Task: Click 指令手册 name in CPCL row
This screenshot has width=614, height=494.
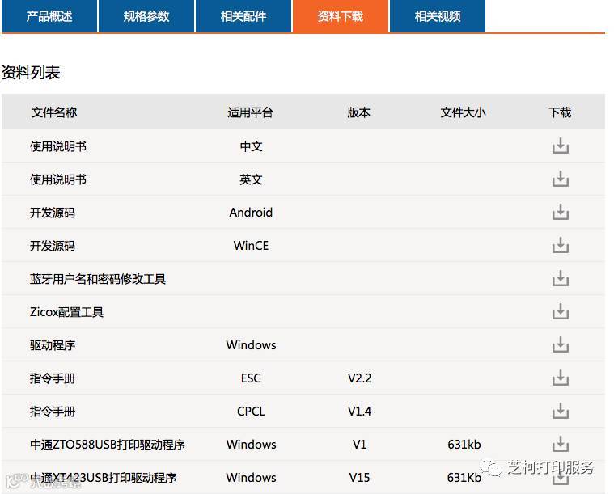Action: click(x=53, y=412)
